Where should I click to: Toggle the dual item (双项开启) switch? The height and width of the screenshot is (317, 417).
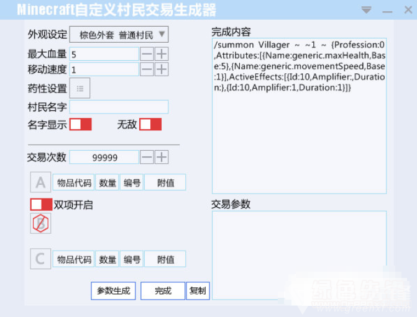point(41,205)
